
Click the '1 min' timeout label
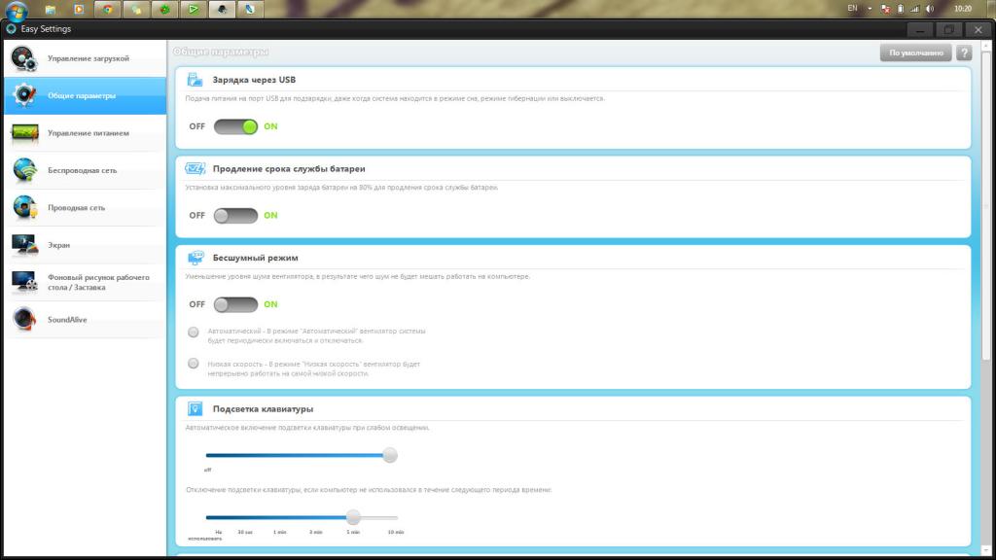279,532
